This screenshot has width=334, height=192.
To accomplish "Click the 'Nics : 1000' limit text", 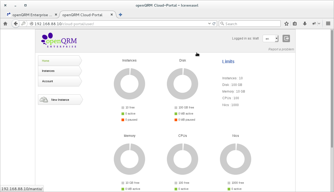I will coord(231,105).
